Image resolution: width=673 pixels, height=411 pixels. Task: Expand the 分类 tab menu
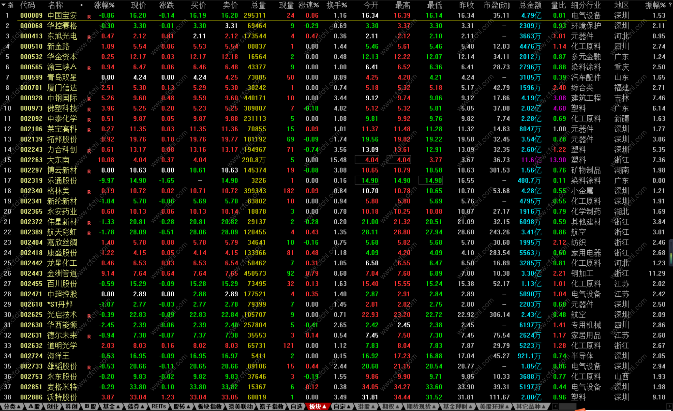(x=12, y=407)
